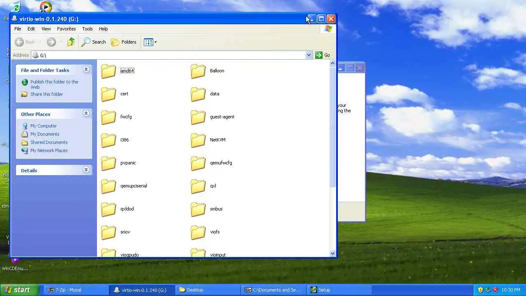Expand the Address bar dropdown

(309, 55)
